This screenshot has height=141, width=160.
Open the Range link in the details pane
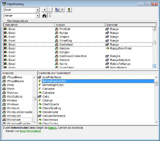pyautogui.click(x=52, y=128)
